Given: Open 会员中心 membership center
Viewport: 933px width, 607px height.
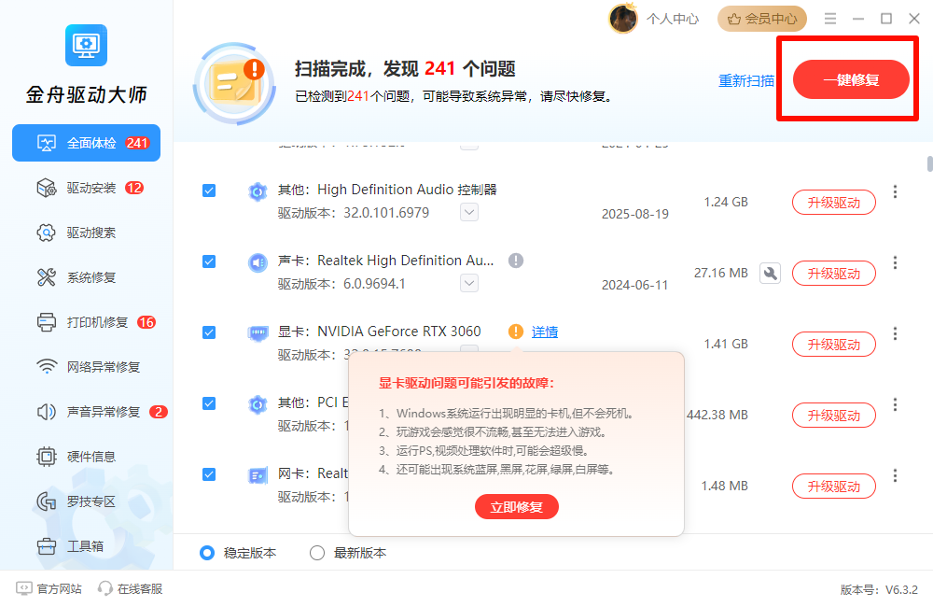Looking at the screenshot, I should click(761, 19).
